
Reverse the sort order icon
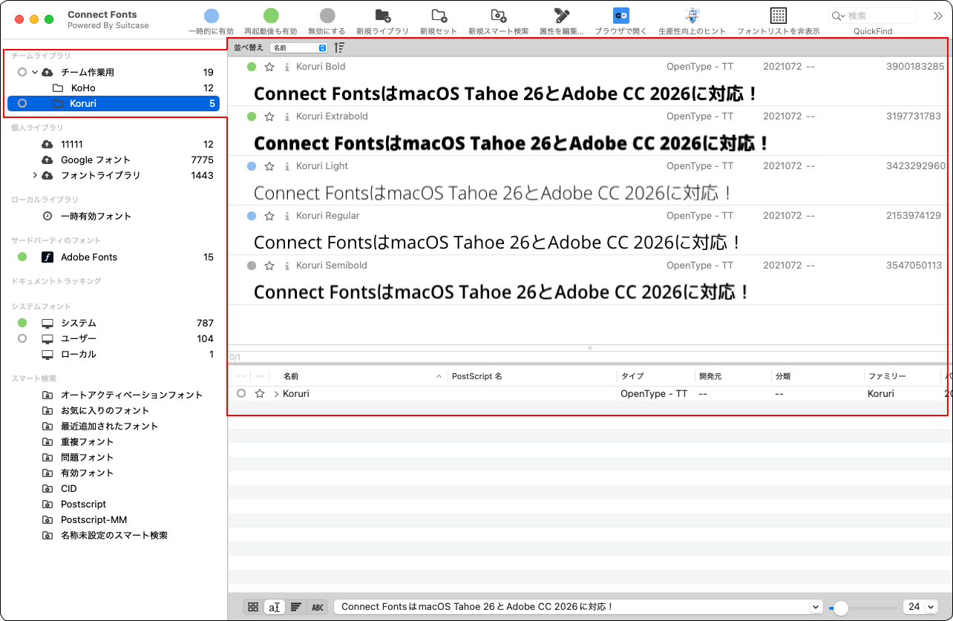(339, 47)
